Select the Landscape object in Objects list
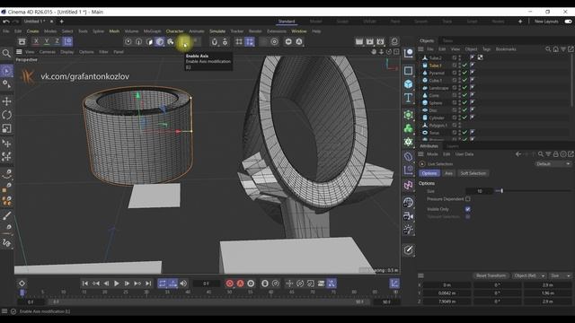Screen dimensions: 575x323 pyautogui.click(x=438, y=88)
